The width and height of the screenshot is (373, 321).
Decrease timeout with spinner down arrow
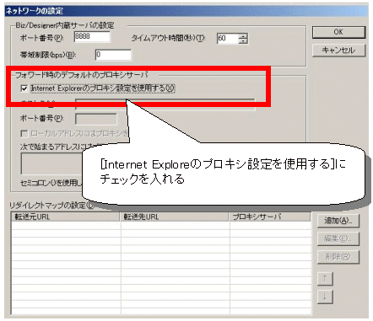(243, 41)
